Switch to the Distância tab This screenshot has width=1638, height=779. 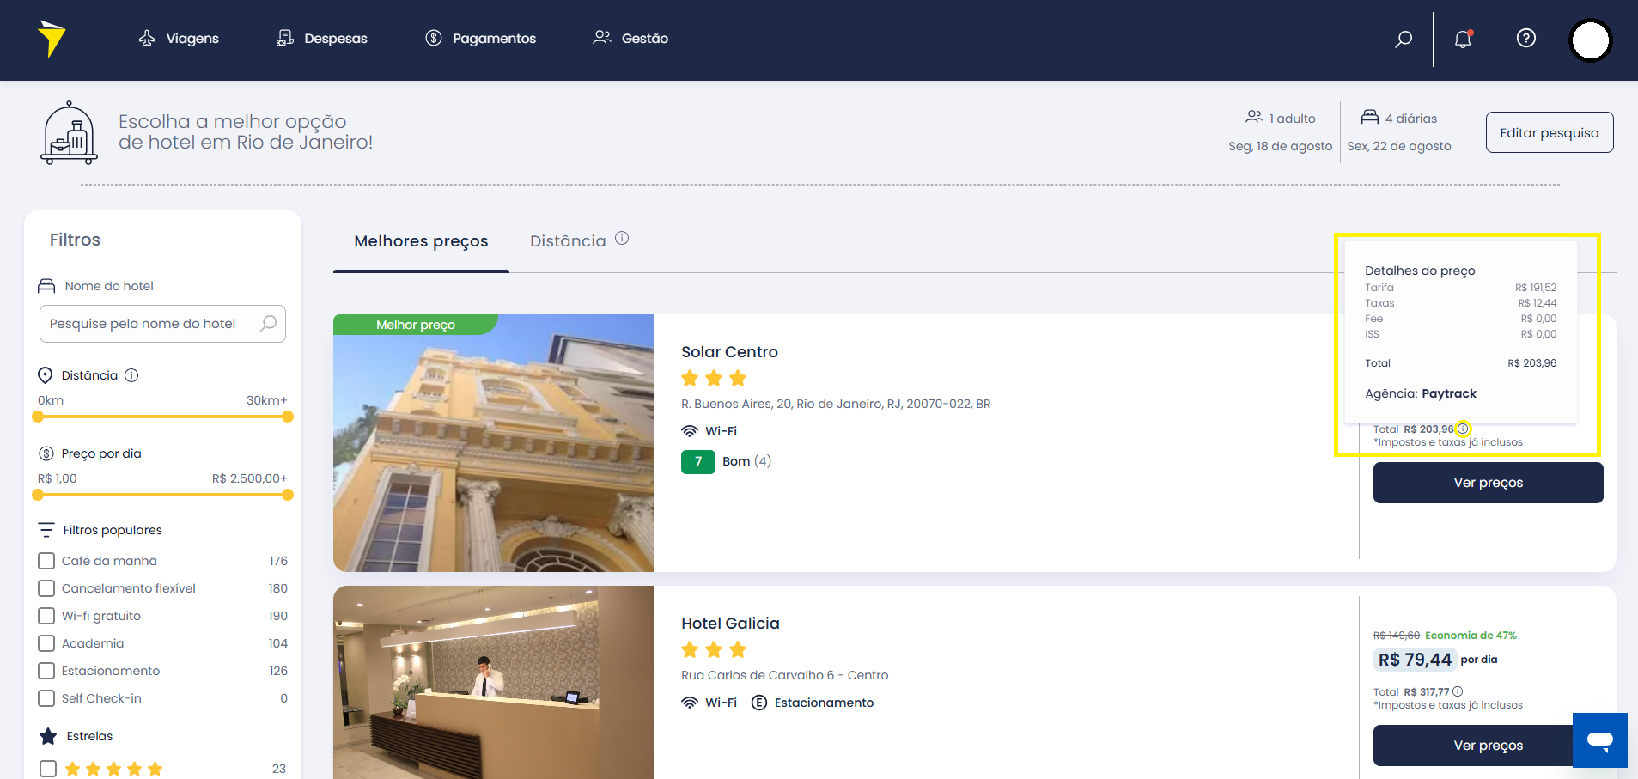point(568,241)
